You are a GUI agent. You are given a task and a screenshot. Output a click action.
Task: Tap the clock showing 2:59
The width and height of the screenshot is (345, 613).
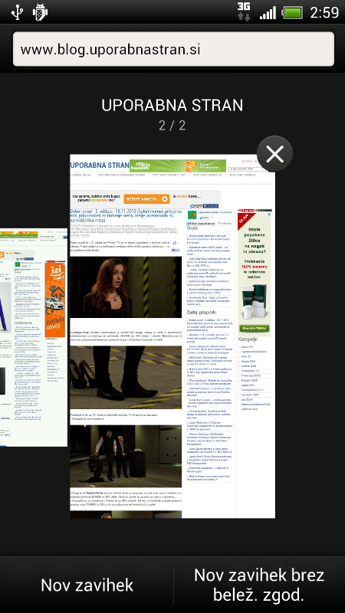[x=324, y=12]
